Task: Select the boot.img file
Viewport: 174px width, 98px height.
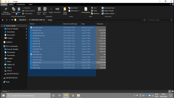Action: point(68,38)
